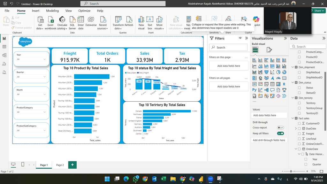Toggle the Cross-report switch

click(280, 127)
